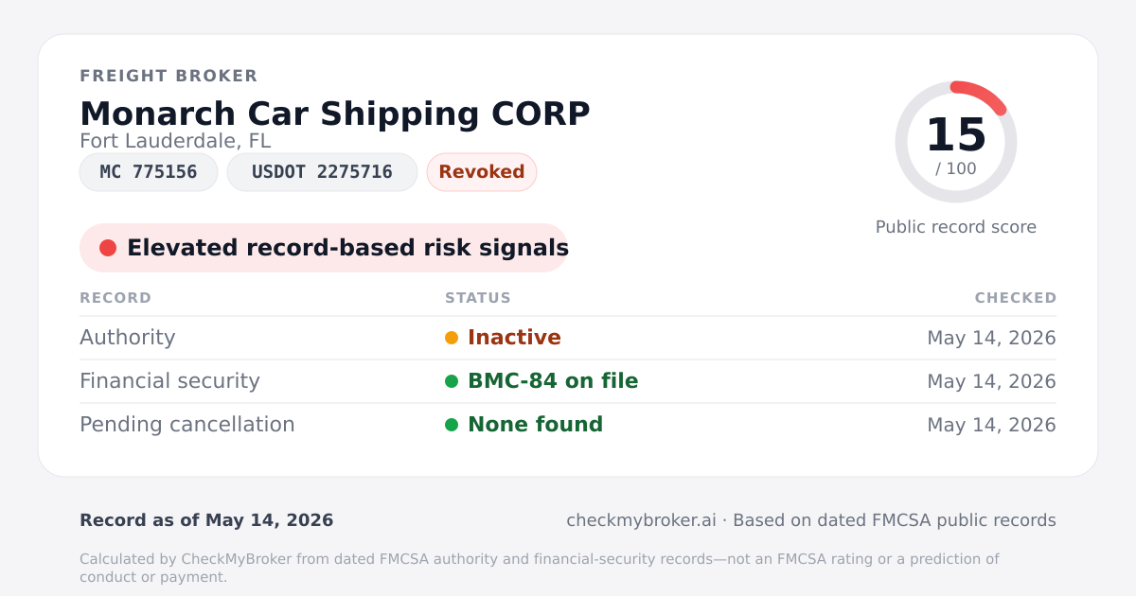Open the checkmybroker.ai link in footer
The image size is (1136, 596).
[x=641, y=520]
